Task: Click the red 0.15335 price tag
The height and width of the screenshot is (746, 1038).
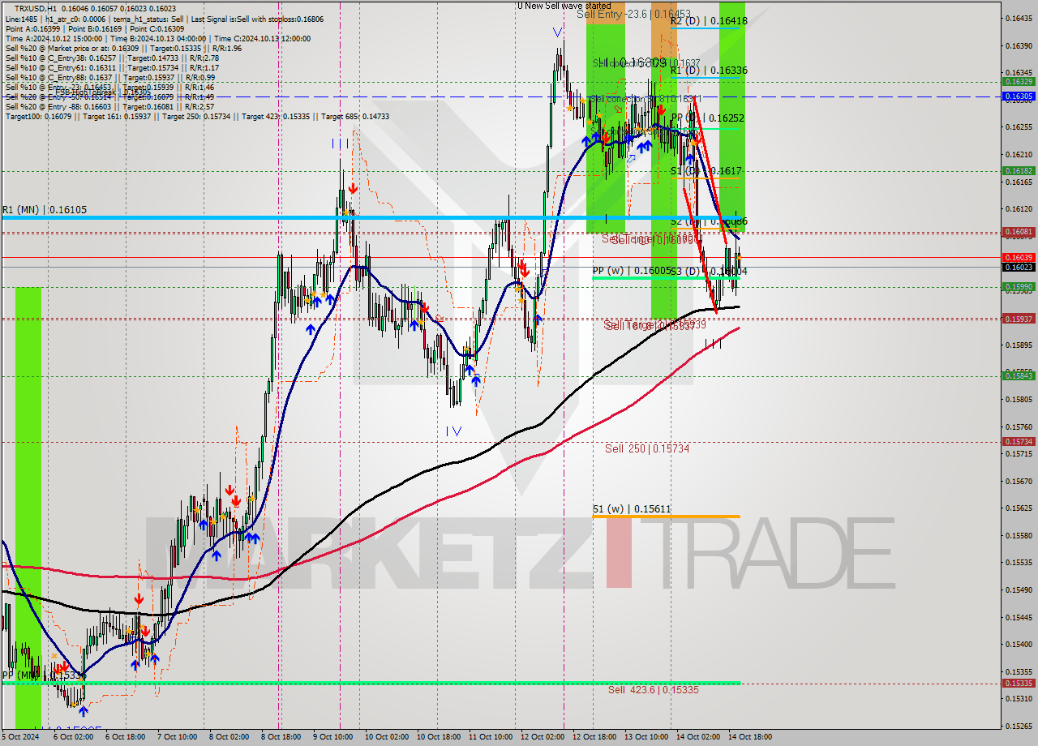Action: tap(1019, 683)
